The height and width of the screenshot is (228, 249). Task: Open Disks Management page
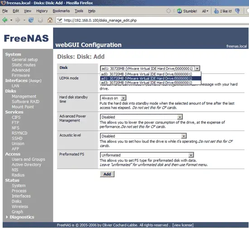pyautogui.click(x=24, y=97)
